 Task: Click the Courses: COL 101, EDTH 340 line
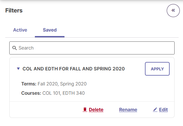(x=53, y=93)
